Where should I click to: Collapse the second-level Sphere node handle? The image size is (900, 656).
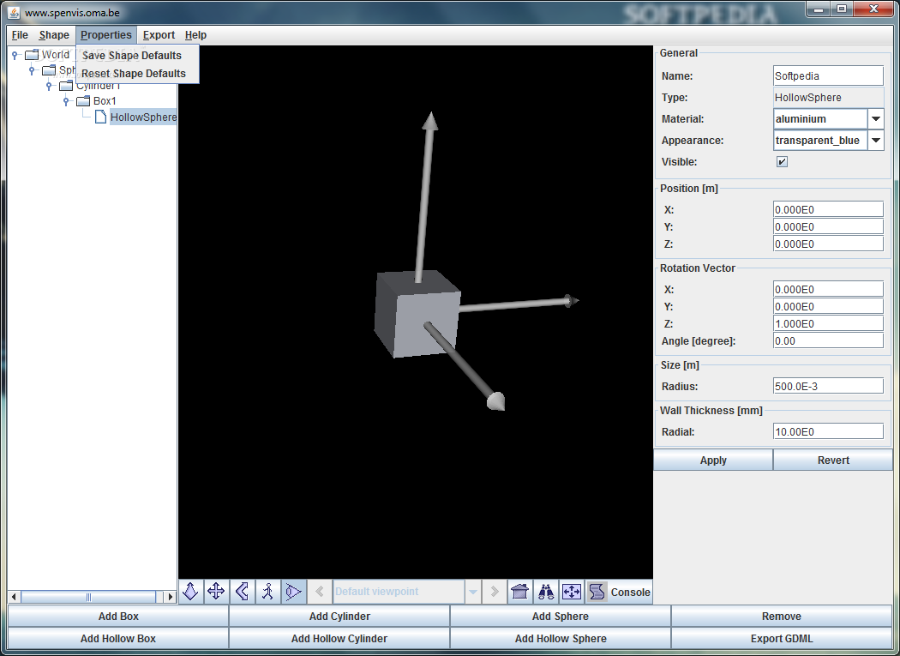click(33, 70)
